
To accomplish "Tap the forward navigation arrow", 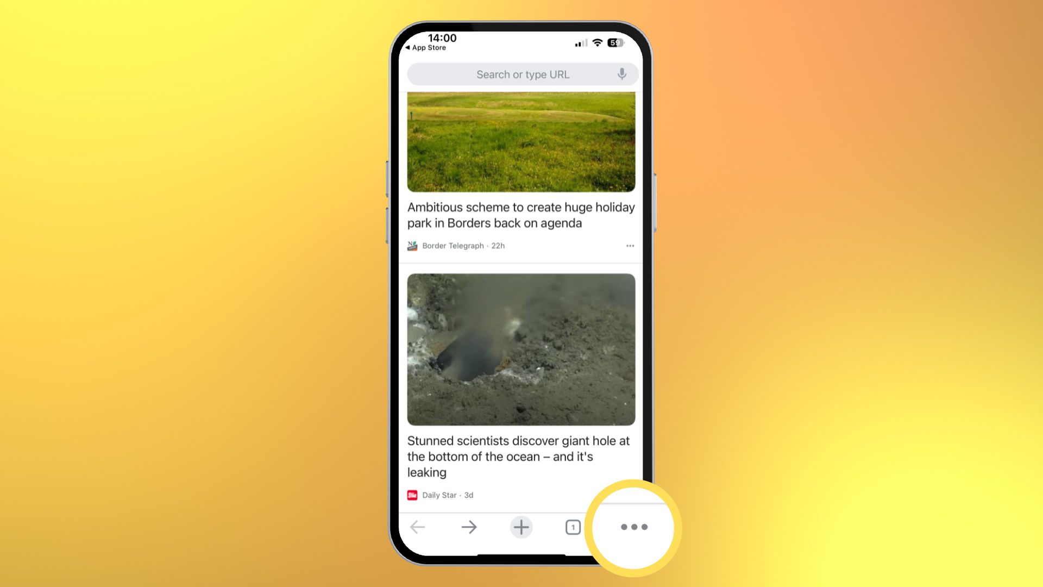I will (470, 527).
